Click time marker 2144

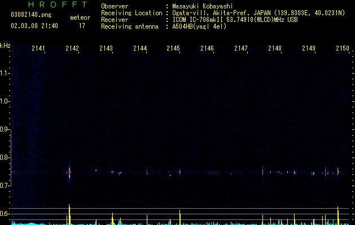(140, 48)
